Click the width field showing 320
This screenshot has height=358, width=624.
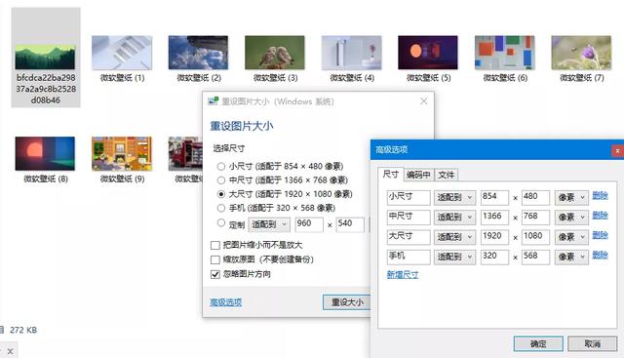494,257
